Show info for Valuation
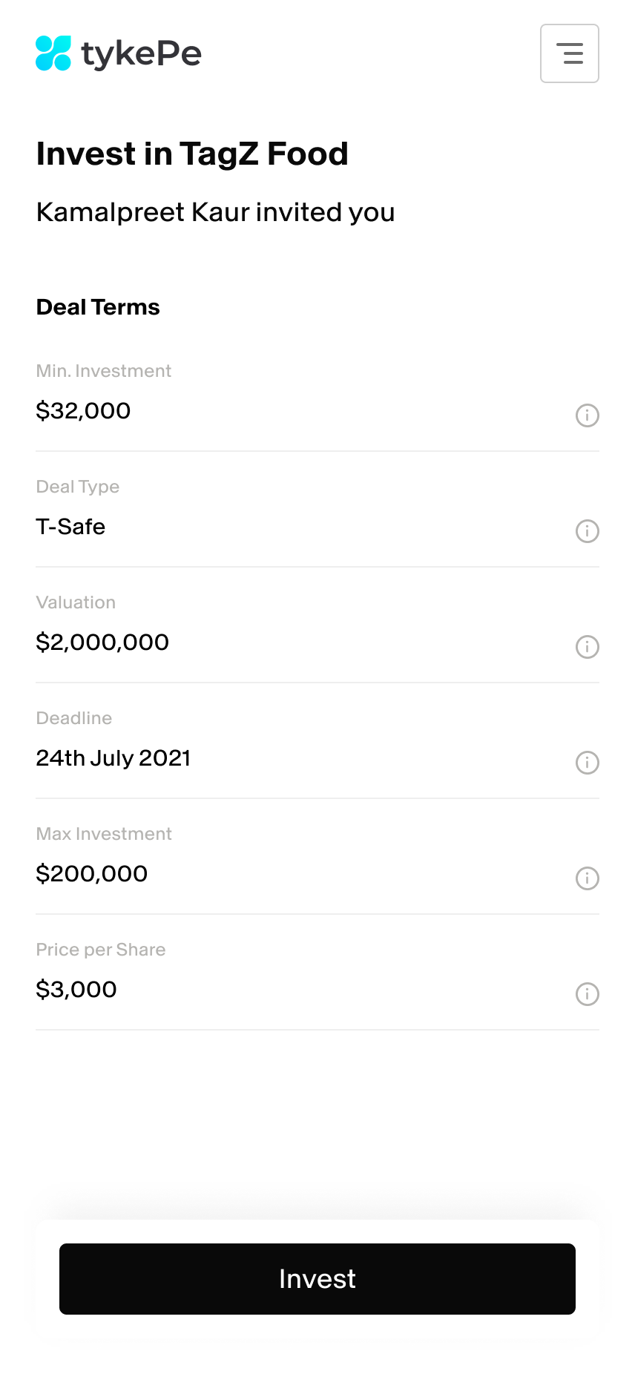Screen dimensions: 635x1374 pyautogui.click(x=587, y=647)
